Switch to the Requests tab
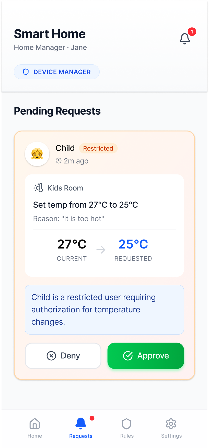 tap(81, 428)
